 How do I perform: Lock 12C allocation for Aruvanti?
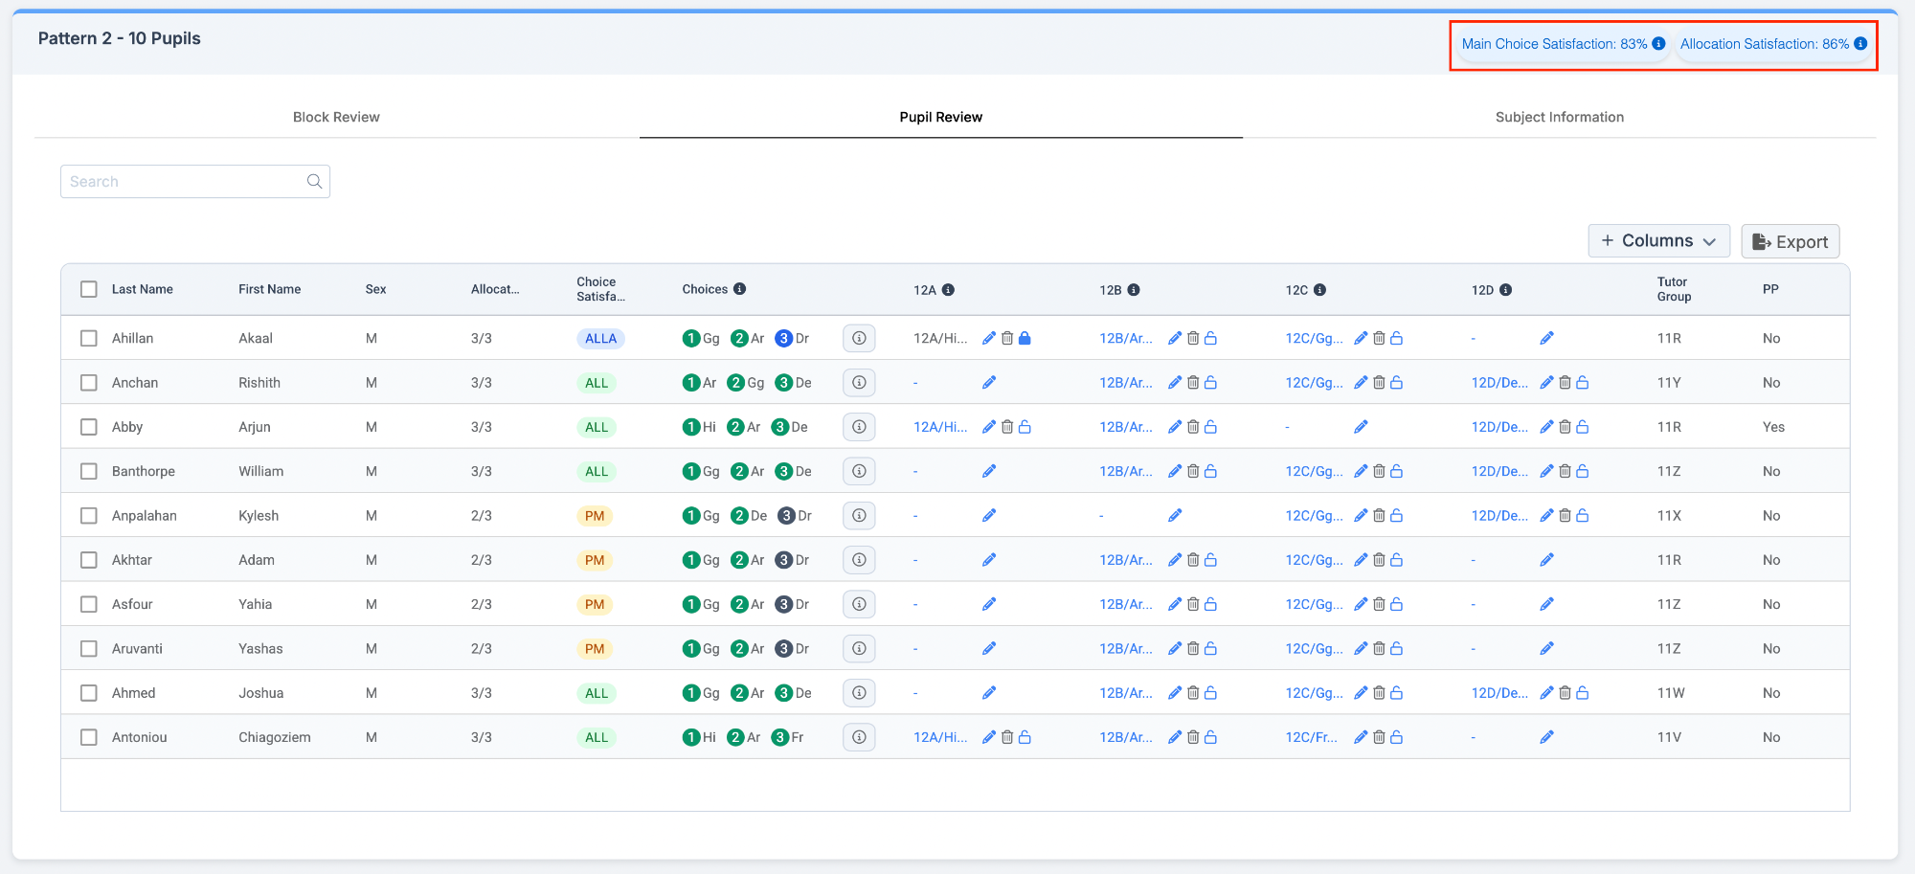click(1396, 649)
